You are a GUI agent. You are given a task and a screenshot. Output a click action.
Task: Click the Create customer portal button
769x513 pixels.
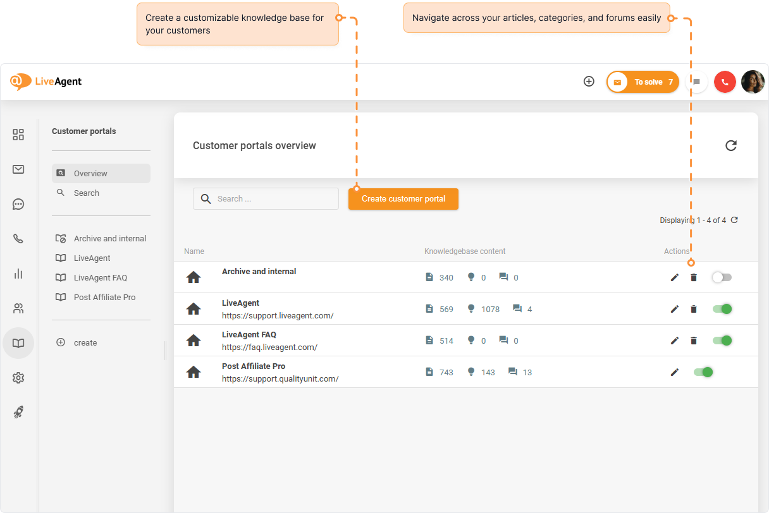403,198
